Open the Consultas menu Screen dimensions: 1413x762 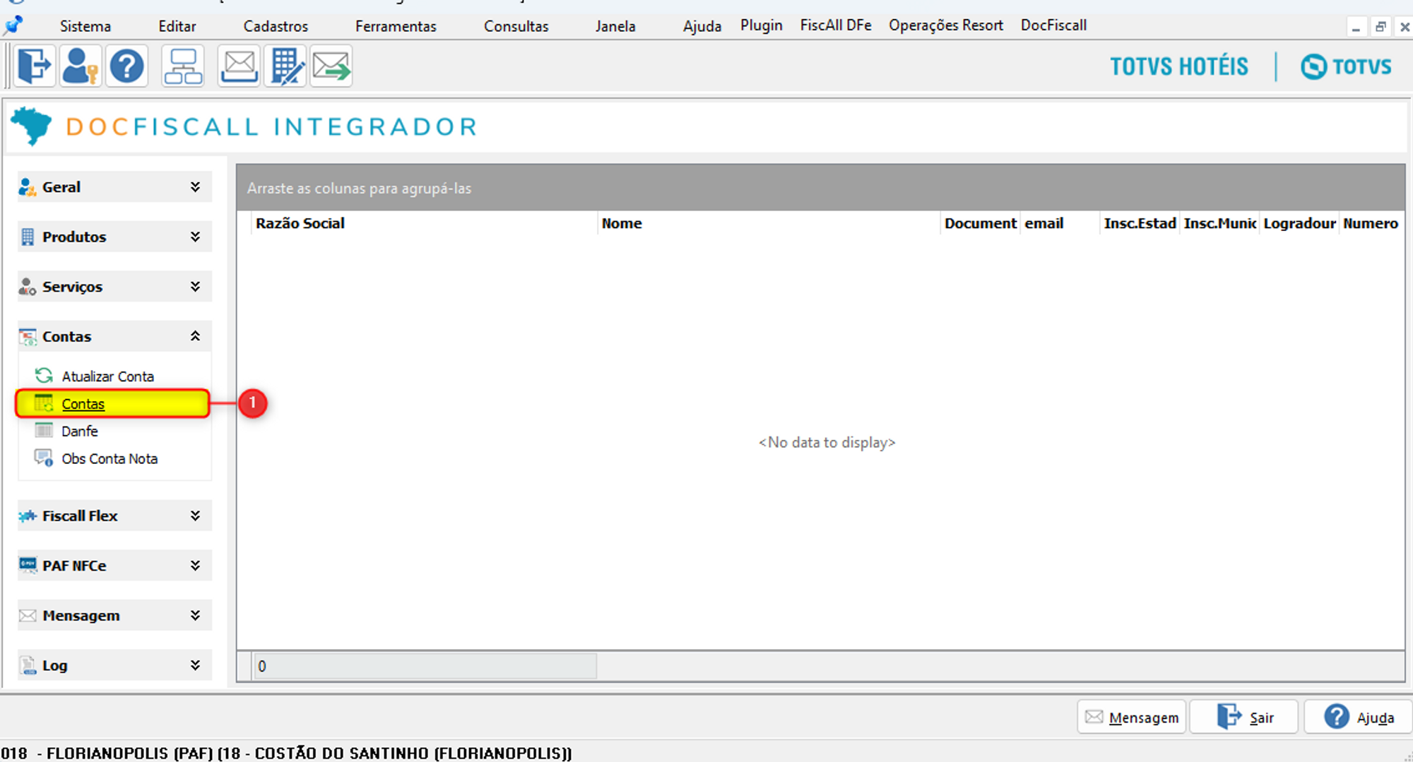(516, 26)
